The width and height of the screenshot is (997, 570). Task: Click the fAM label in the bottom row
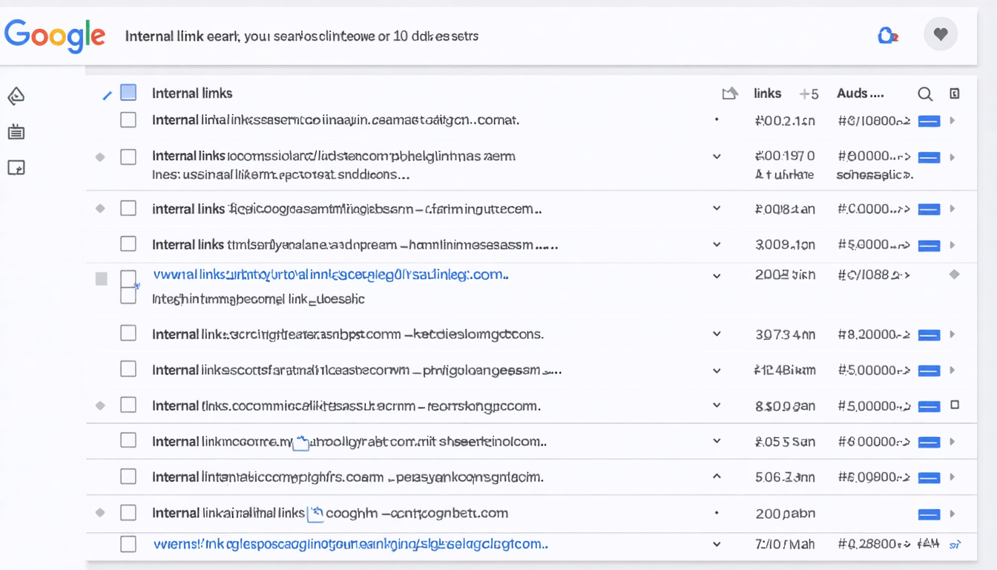pos(929,544)
